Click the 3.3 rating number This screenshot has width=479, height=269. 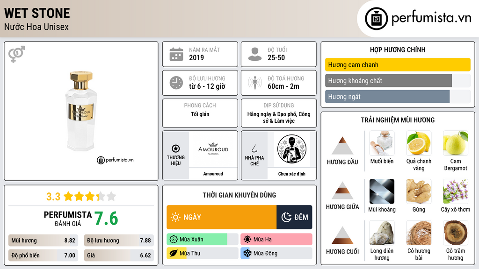coord(53,197)
